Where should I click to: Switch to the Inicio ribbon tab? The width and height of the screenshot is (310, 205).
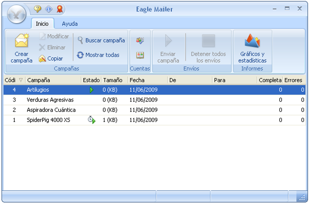pyautogui.click(x=42, y=24)
